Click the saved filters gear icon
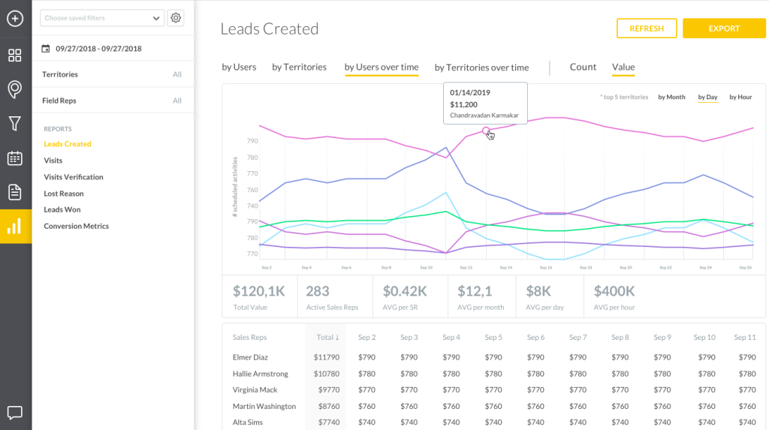 (x=176, y=18)
